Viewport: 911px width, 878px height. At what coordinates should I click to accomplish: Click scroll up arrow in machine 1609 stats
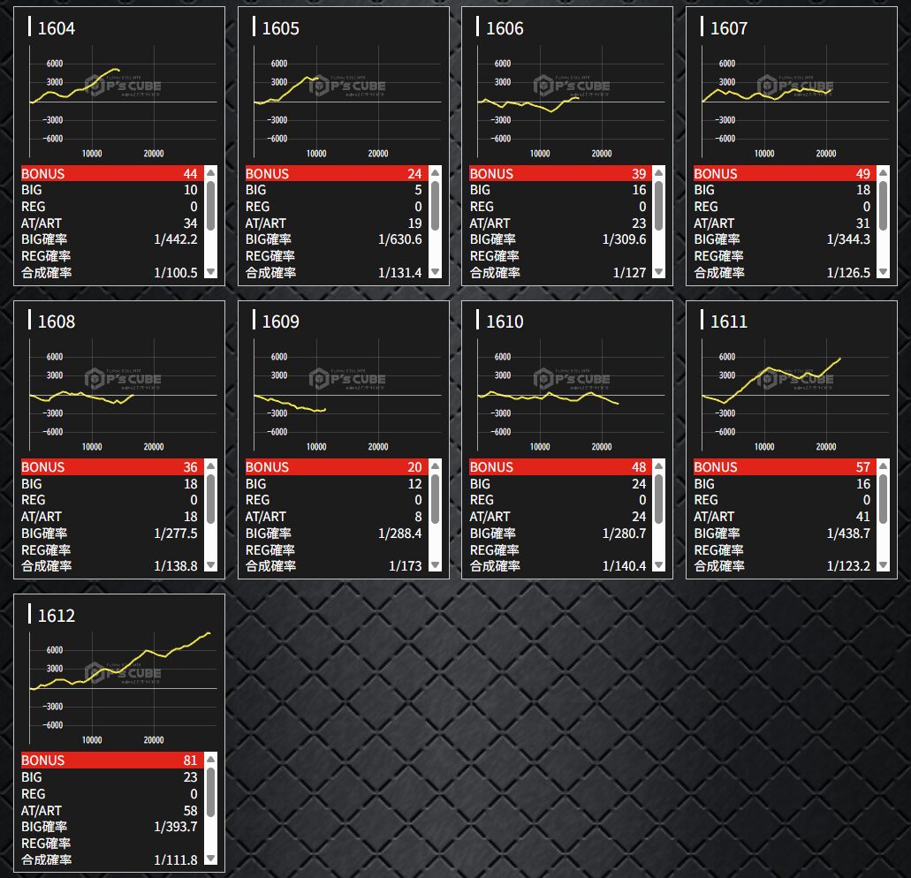[435, 465]
